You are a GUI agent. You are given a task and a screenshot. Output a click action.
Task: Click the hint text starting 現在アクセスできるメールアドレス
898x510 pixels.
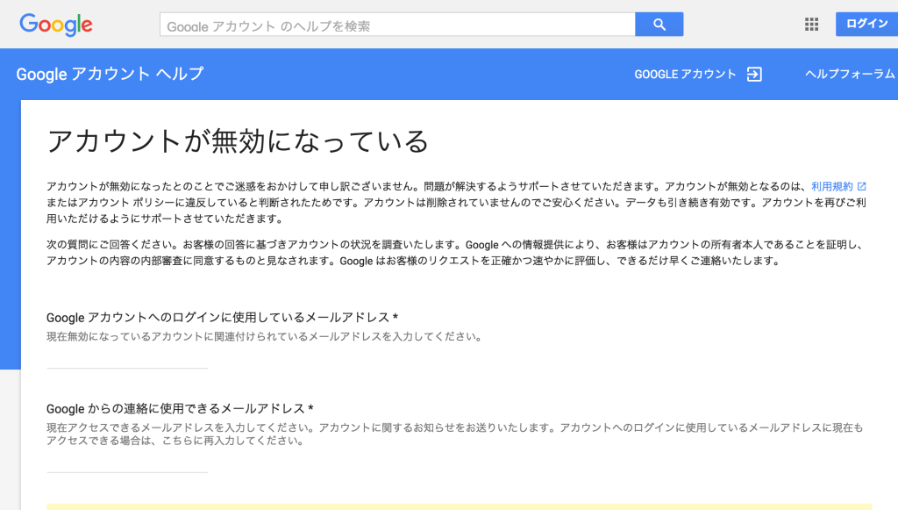click(455, 434)
